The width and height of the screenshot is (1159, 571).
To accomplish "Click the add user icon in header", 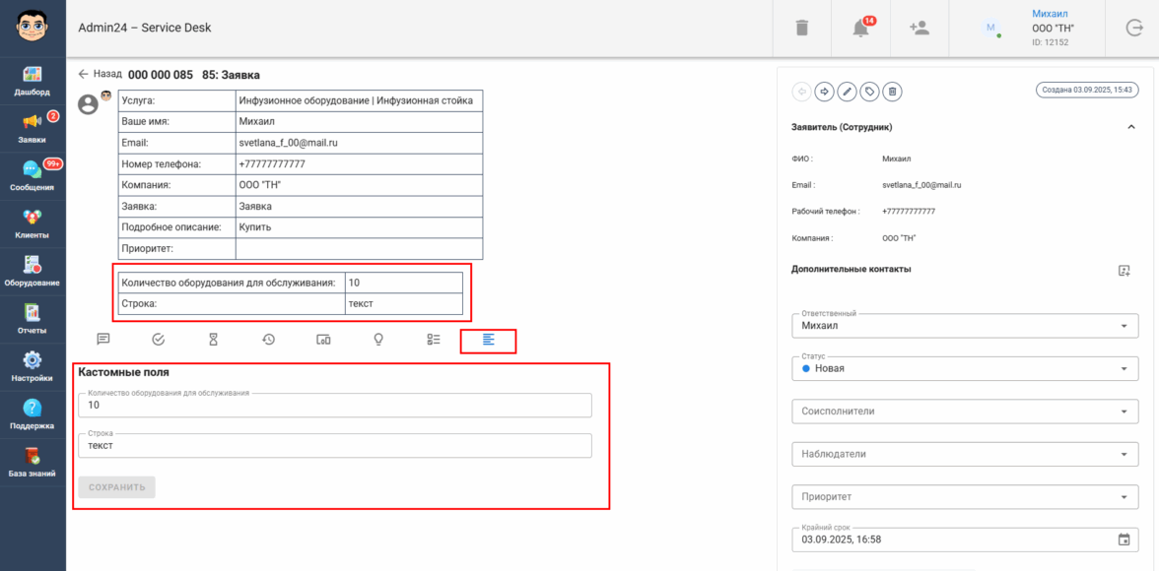I will click(x=919, y=29).
